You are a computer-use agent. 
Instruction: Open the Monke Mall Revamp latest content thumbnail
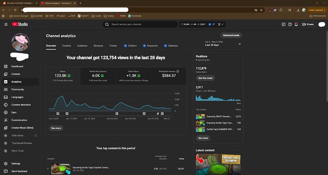coord(218,165)
